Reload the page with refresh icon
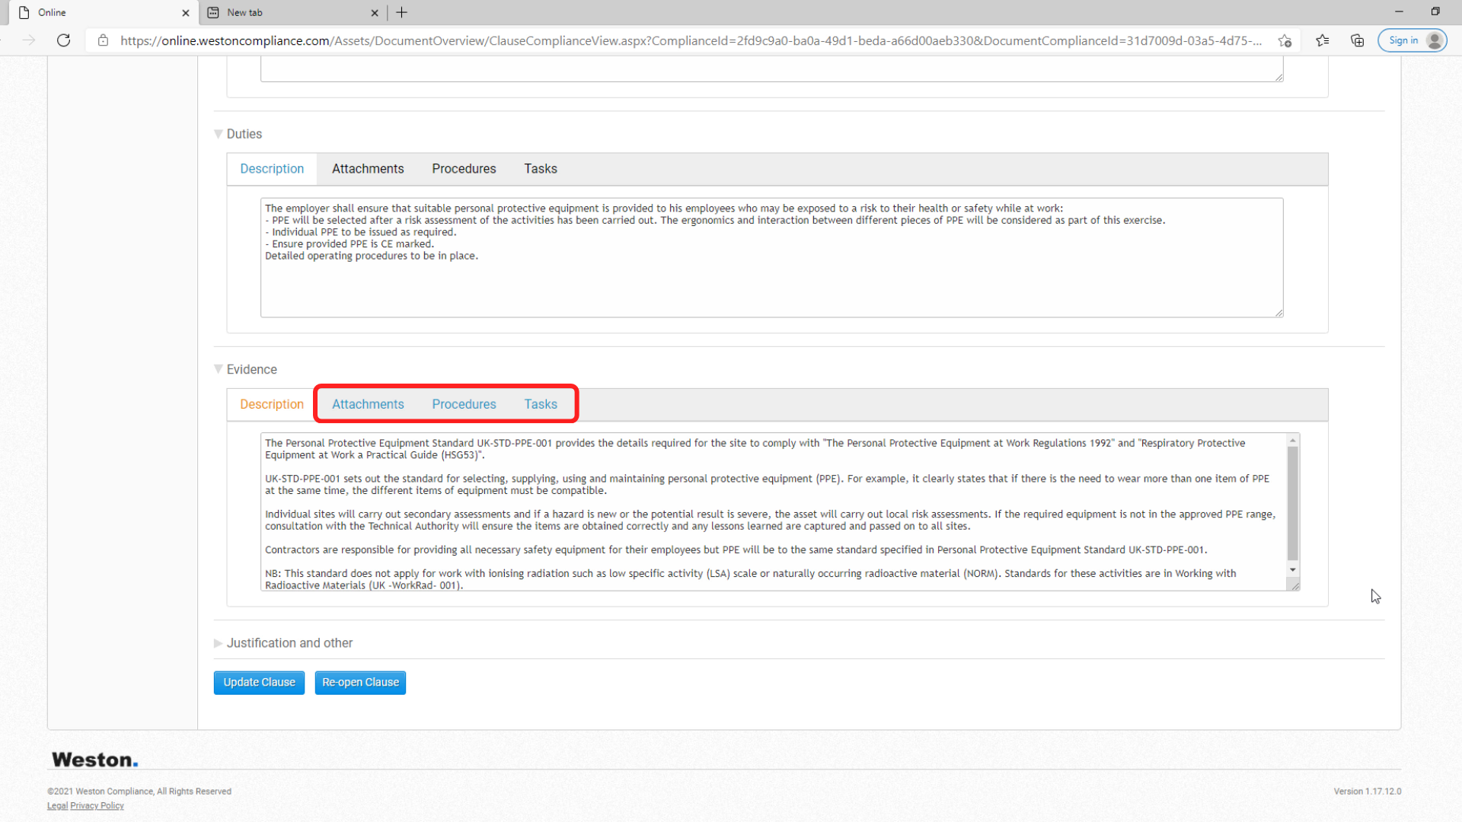 pyautogui.click(x=64, y=40)
